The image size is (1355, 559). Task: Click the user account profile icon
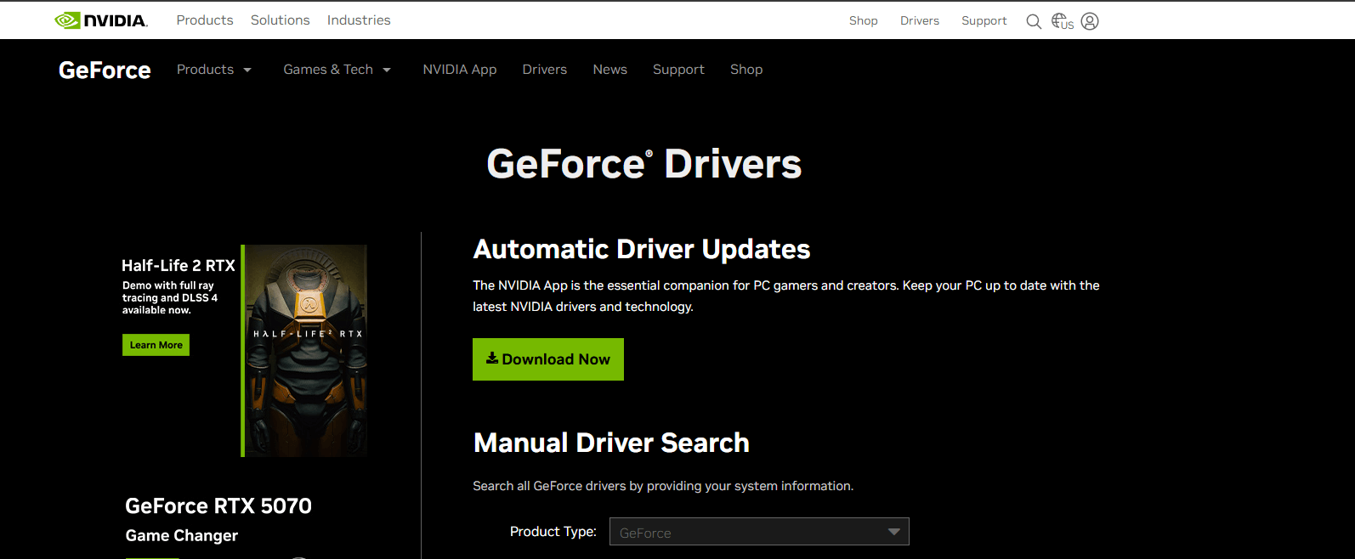pyautogui.click(x=1090, y=21)
